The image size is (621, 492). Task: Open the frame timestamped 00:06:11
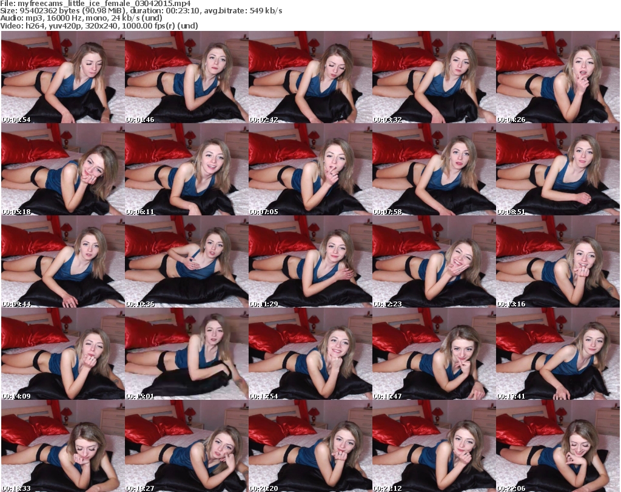tap(187, 169)
